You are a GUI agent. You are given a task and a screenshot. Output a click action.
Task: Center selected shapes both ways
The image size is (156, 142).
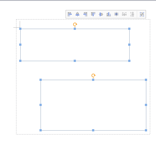click(117, 14)
